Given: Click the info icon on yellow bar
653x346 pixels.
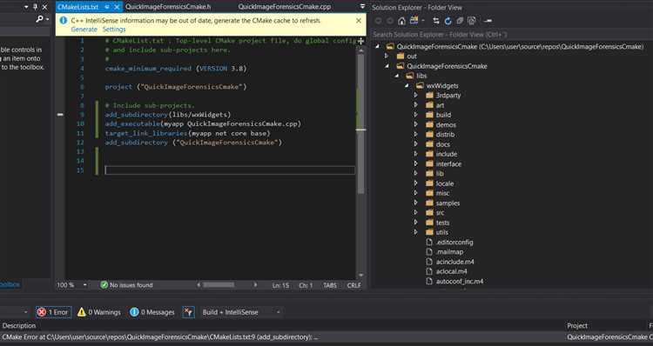Looking at the screenshot, I should [63, 20].
